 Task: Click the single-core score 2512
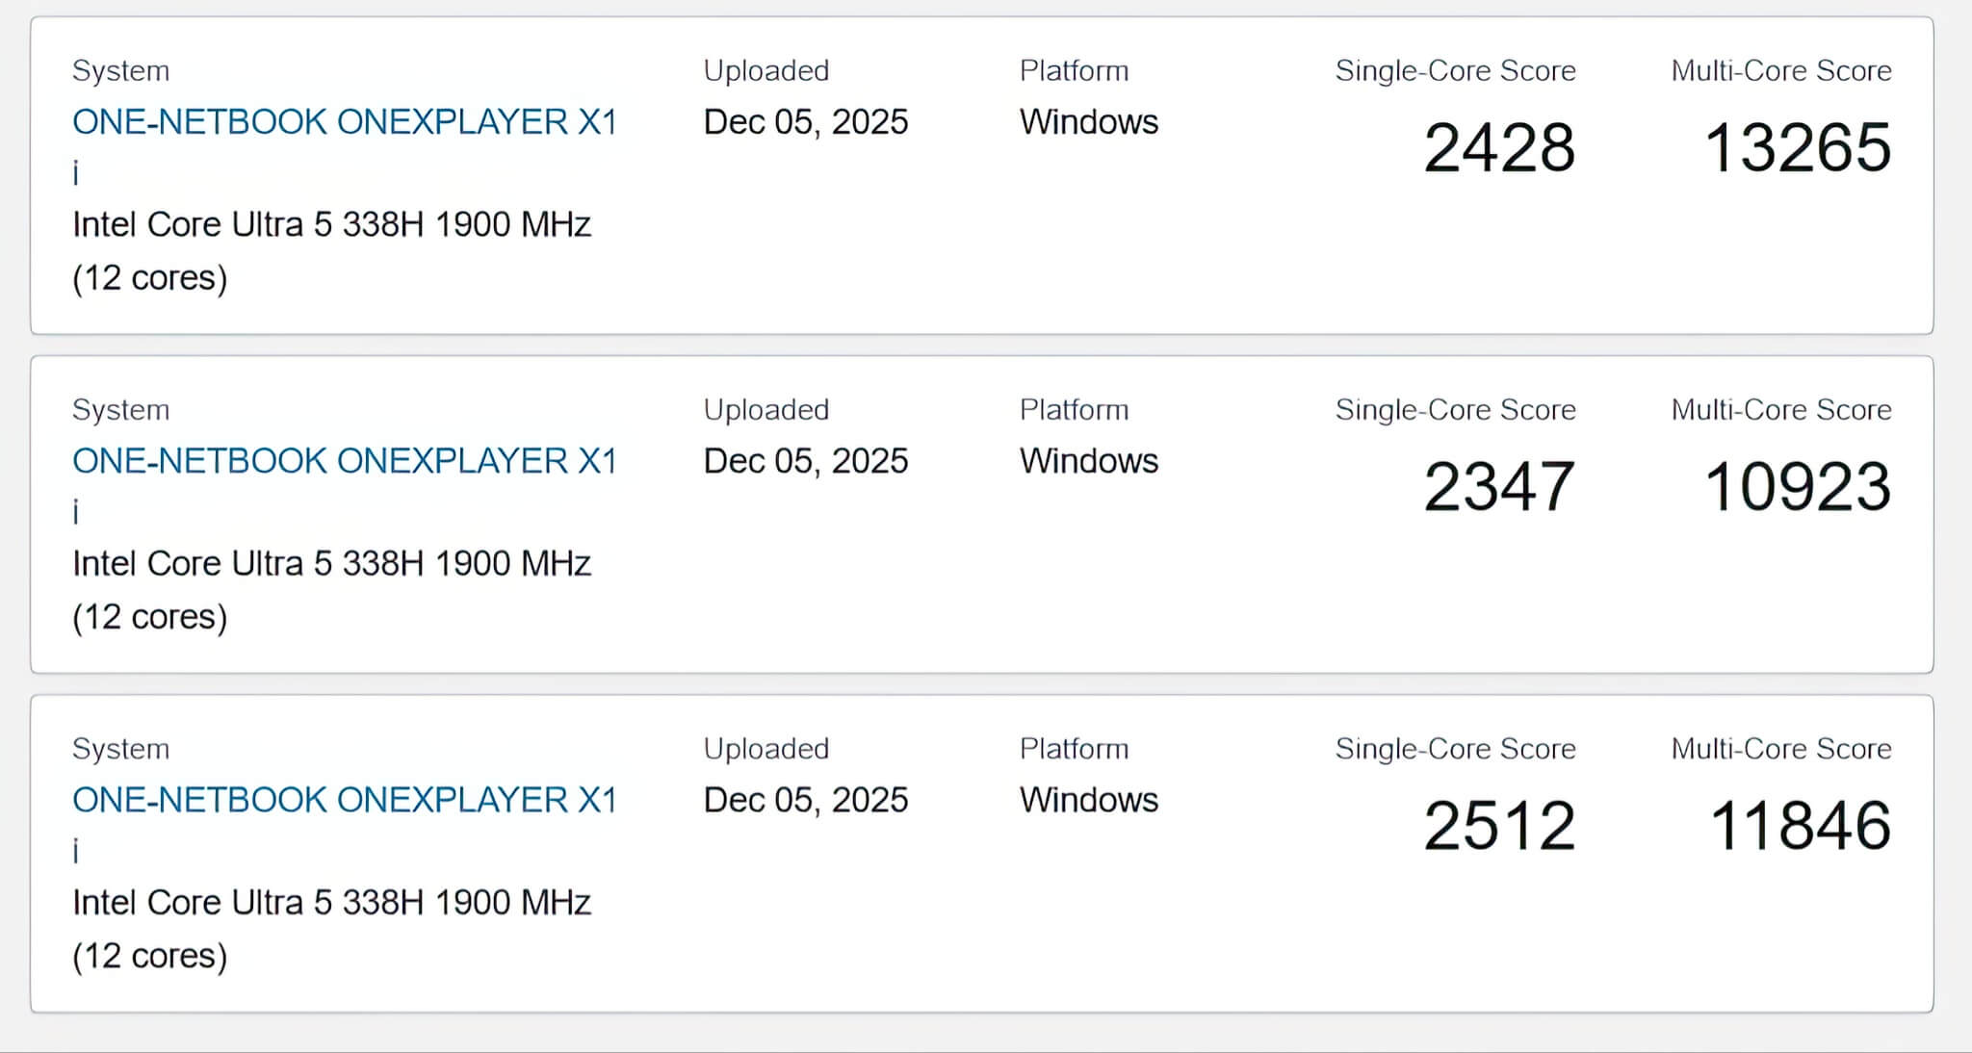pyautogui.click(x=1498, y=826)
